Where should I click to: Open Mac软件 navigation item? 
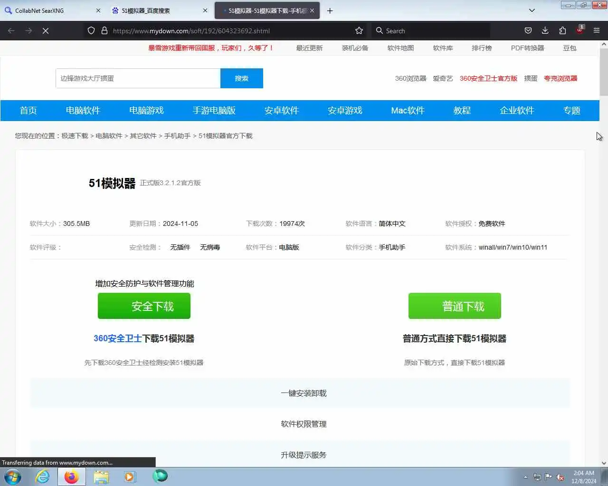coord(408,111)
